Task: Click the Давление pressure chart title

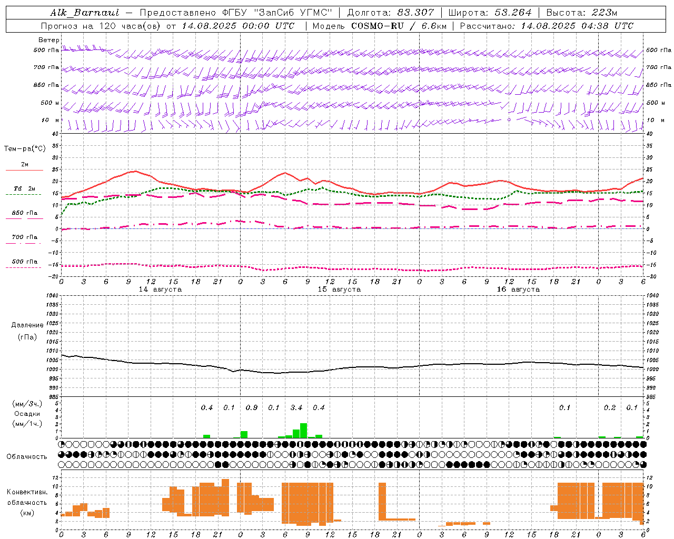Action: coord(27,325)
